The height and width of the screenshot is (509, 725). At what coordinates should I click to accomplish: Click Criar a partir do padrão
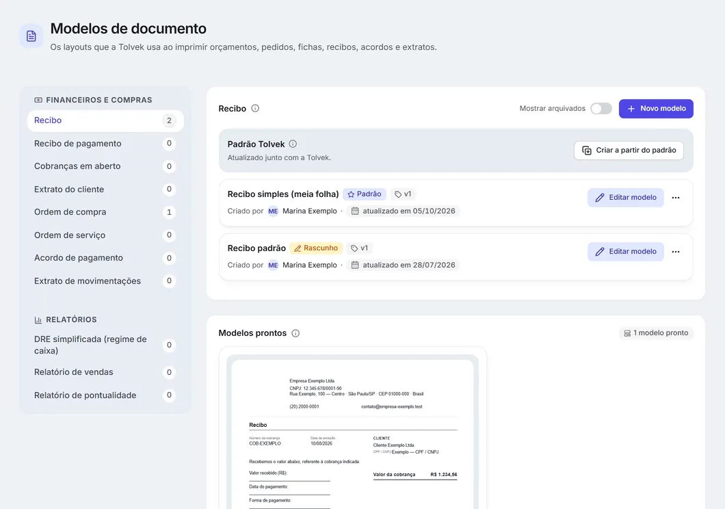(629, 151)
